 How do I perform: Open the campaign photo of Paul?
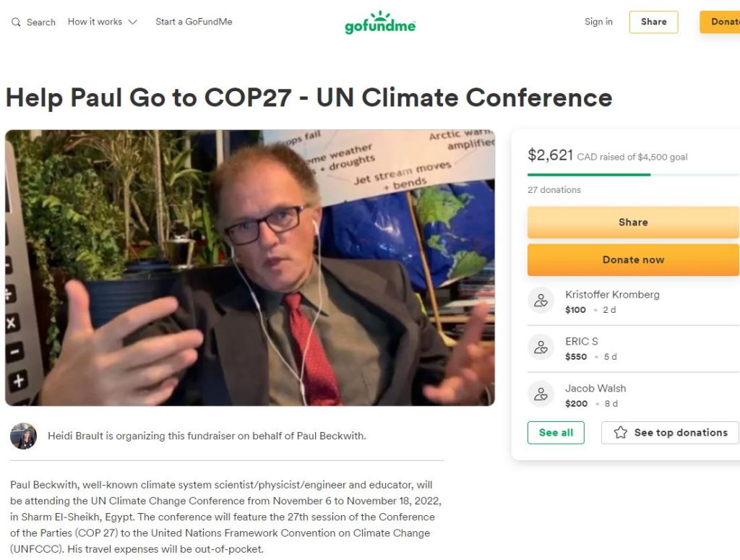point(250,267)
